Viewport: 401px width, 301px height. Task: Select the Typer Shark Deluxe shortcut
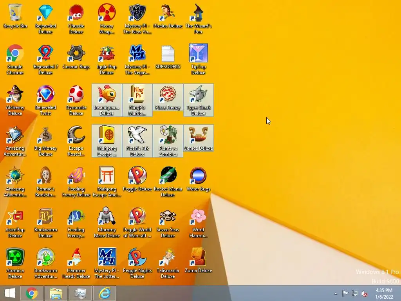(198, 100)
